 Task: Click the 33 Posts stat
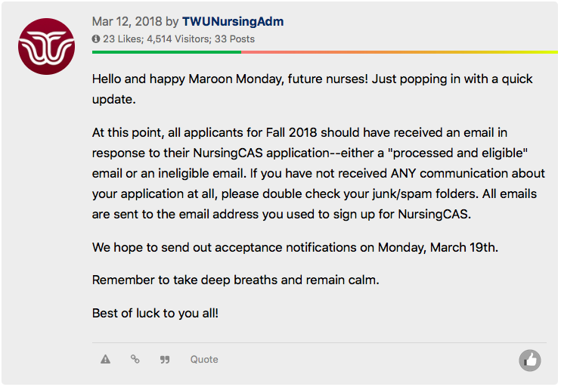[x=234, y=39]
